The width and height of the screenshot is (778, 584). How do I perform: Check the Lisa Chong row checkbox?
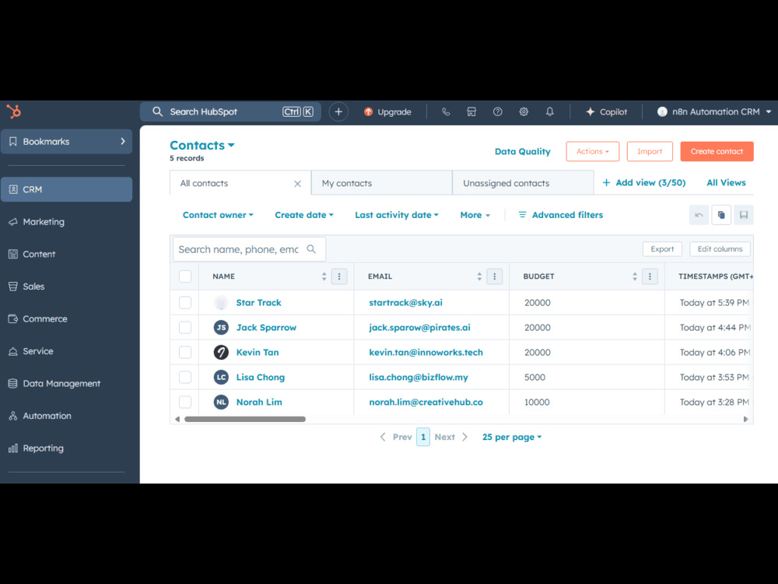(x=185, y=377)
